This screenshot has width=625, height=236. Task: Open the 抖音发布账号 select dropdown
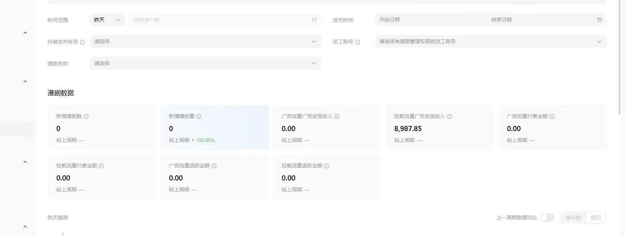205,41
